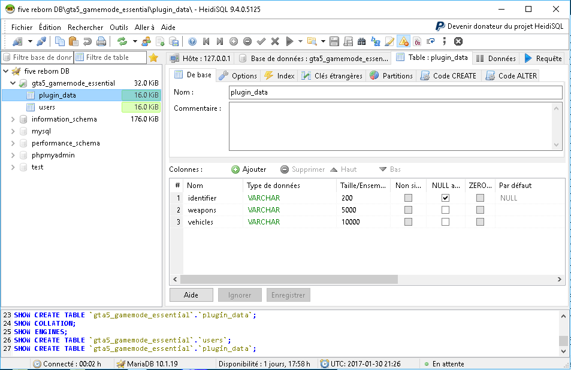
Task: Click the columns list horizontal scrollbar
Action: (x=289, y=280)
